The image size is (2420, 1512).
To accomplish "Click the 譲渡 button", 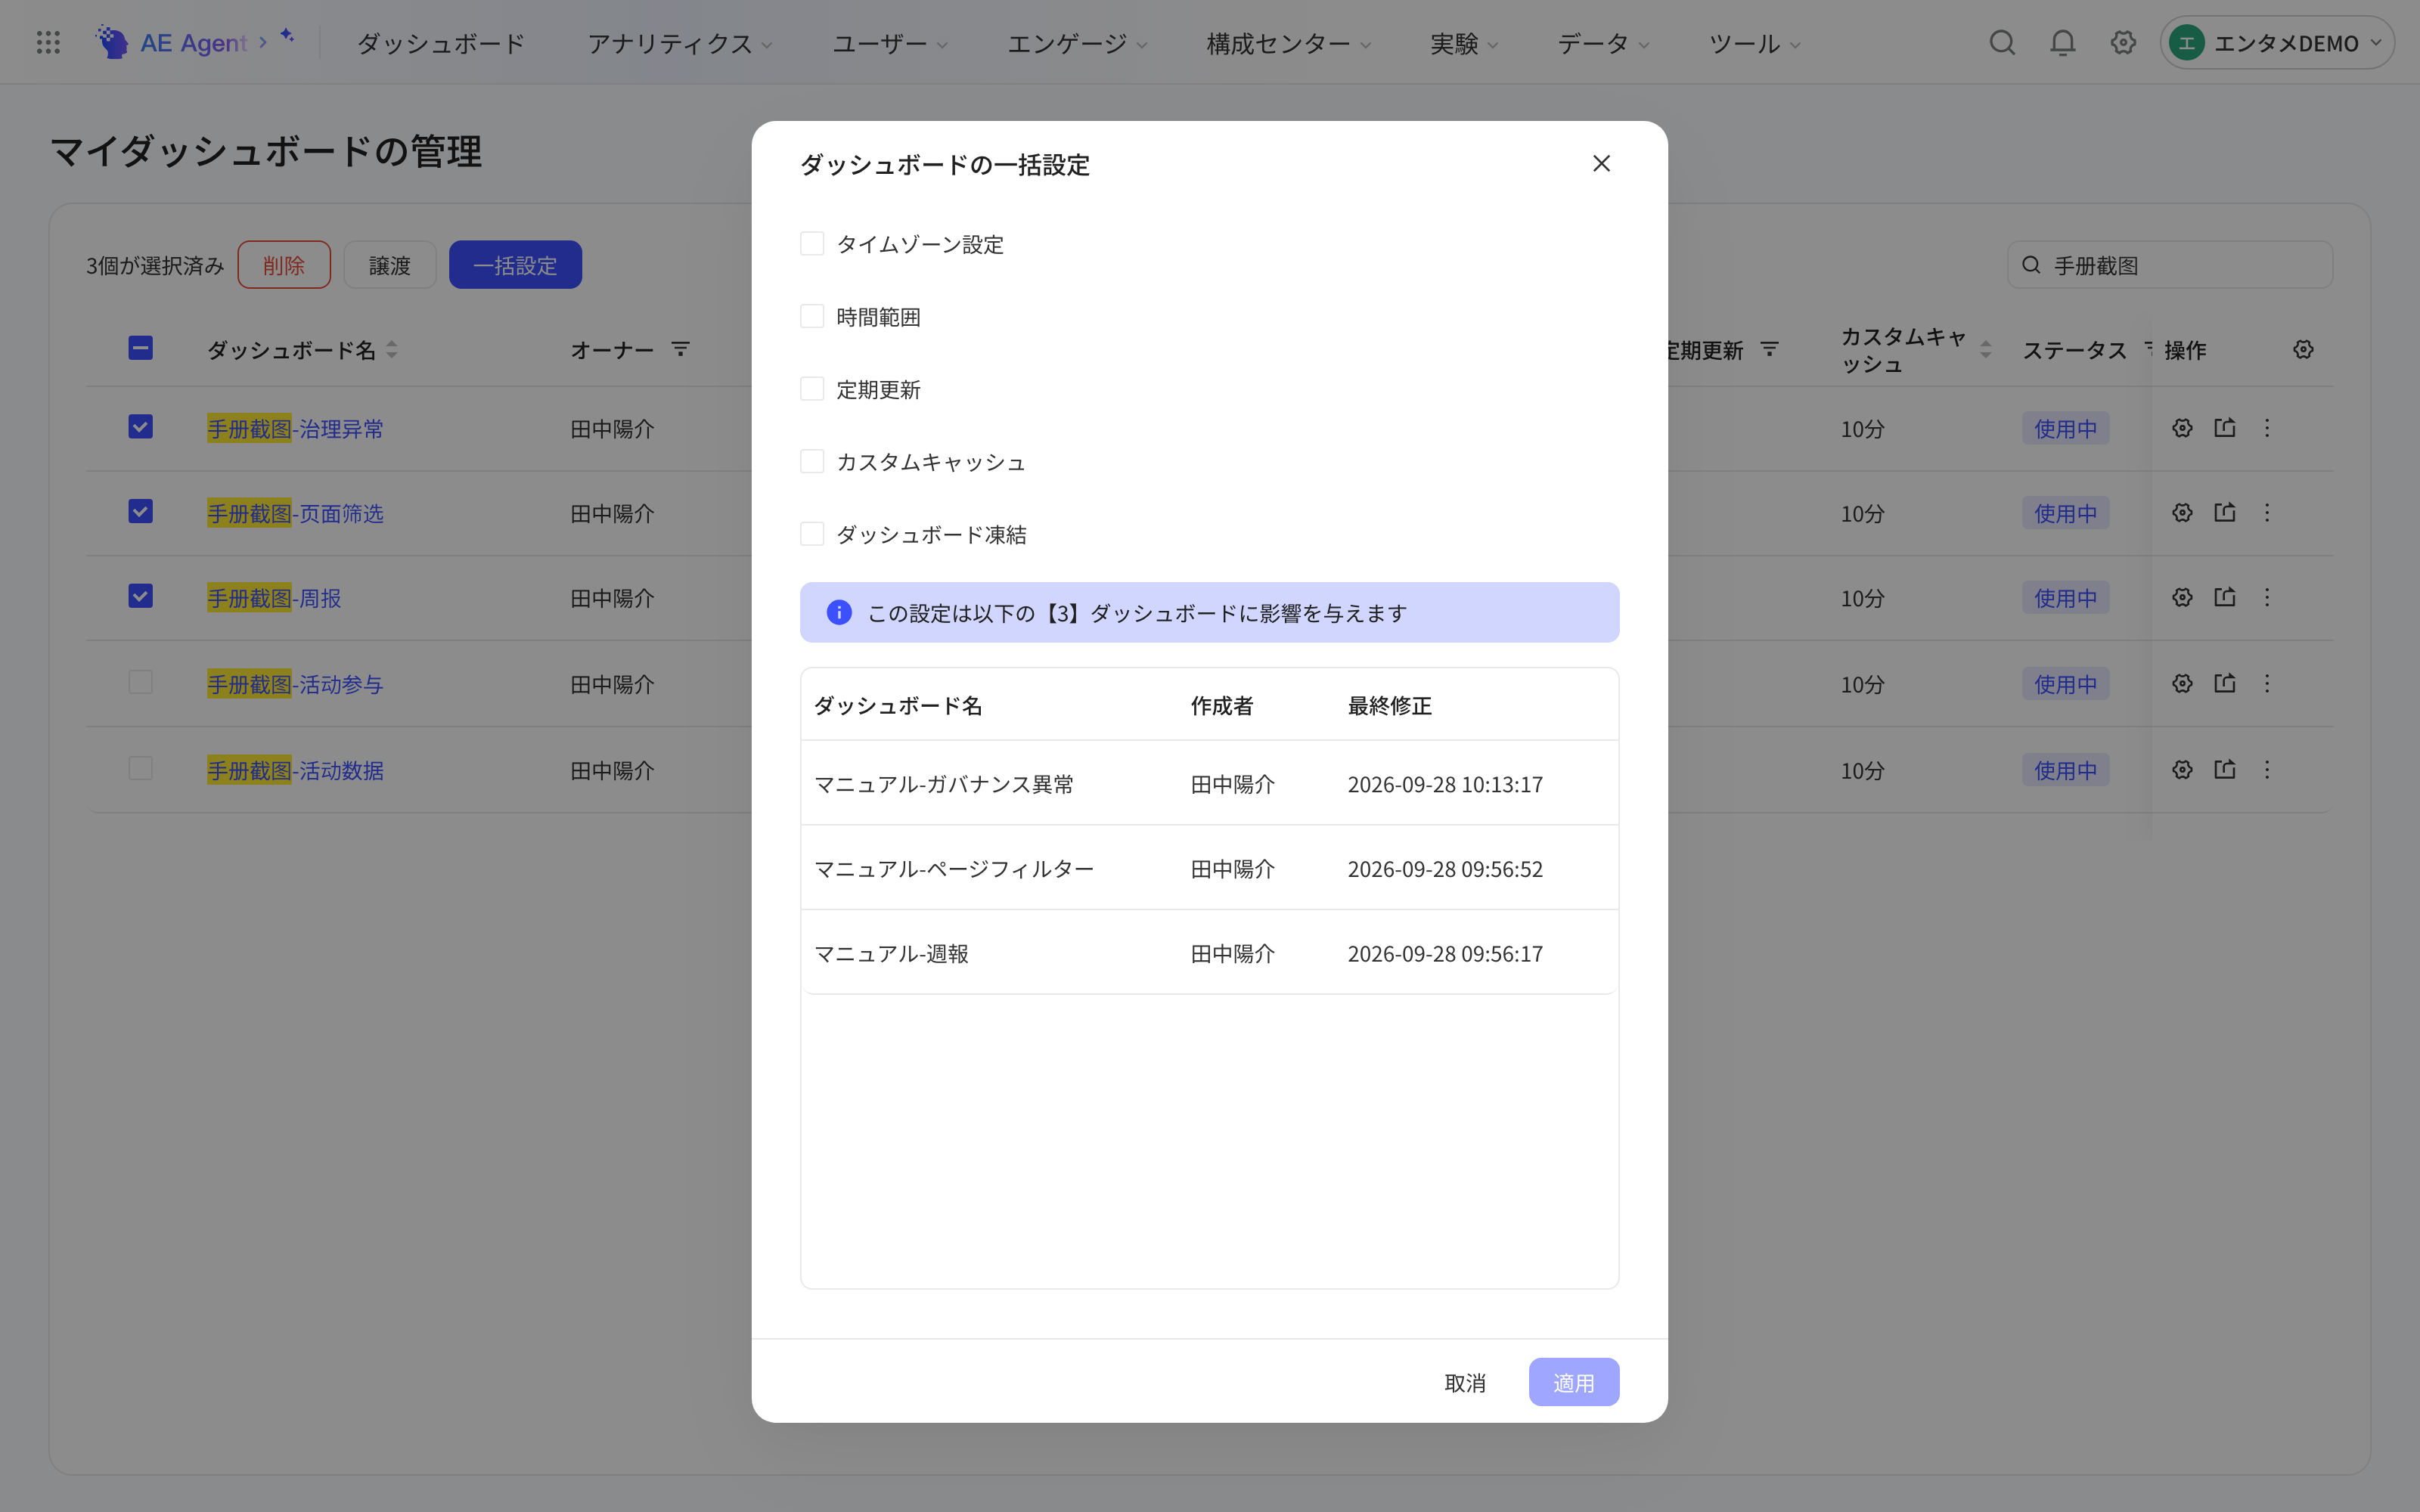I will click(390, 265).
